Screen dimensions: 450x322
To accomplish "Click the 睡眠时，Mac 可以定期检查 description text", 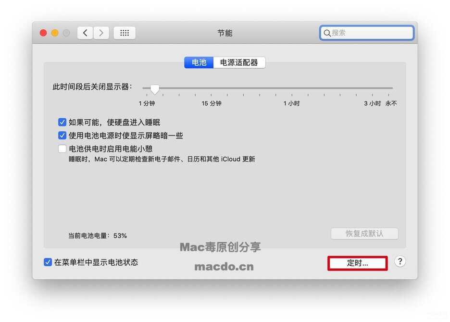I will point(162,159).
